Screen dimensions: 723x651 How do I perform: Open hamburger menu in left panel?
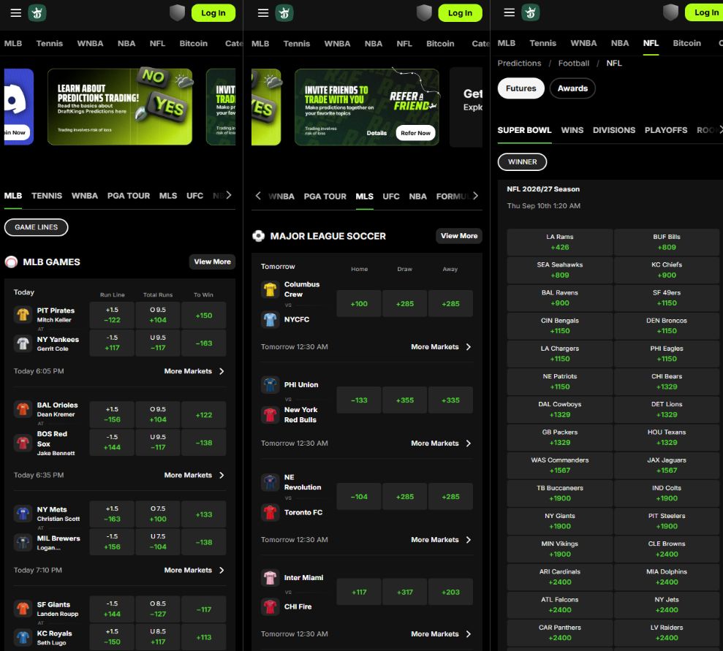point(15,13)
